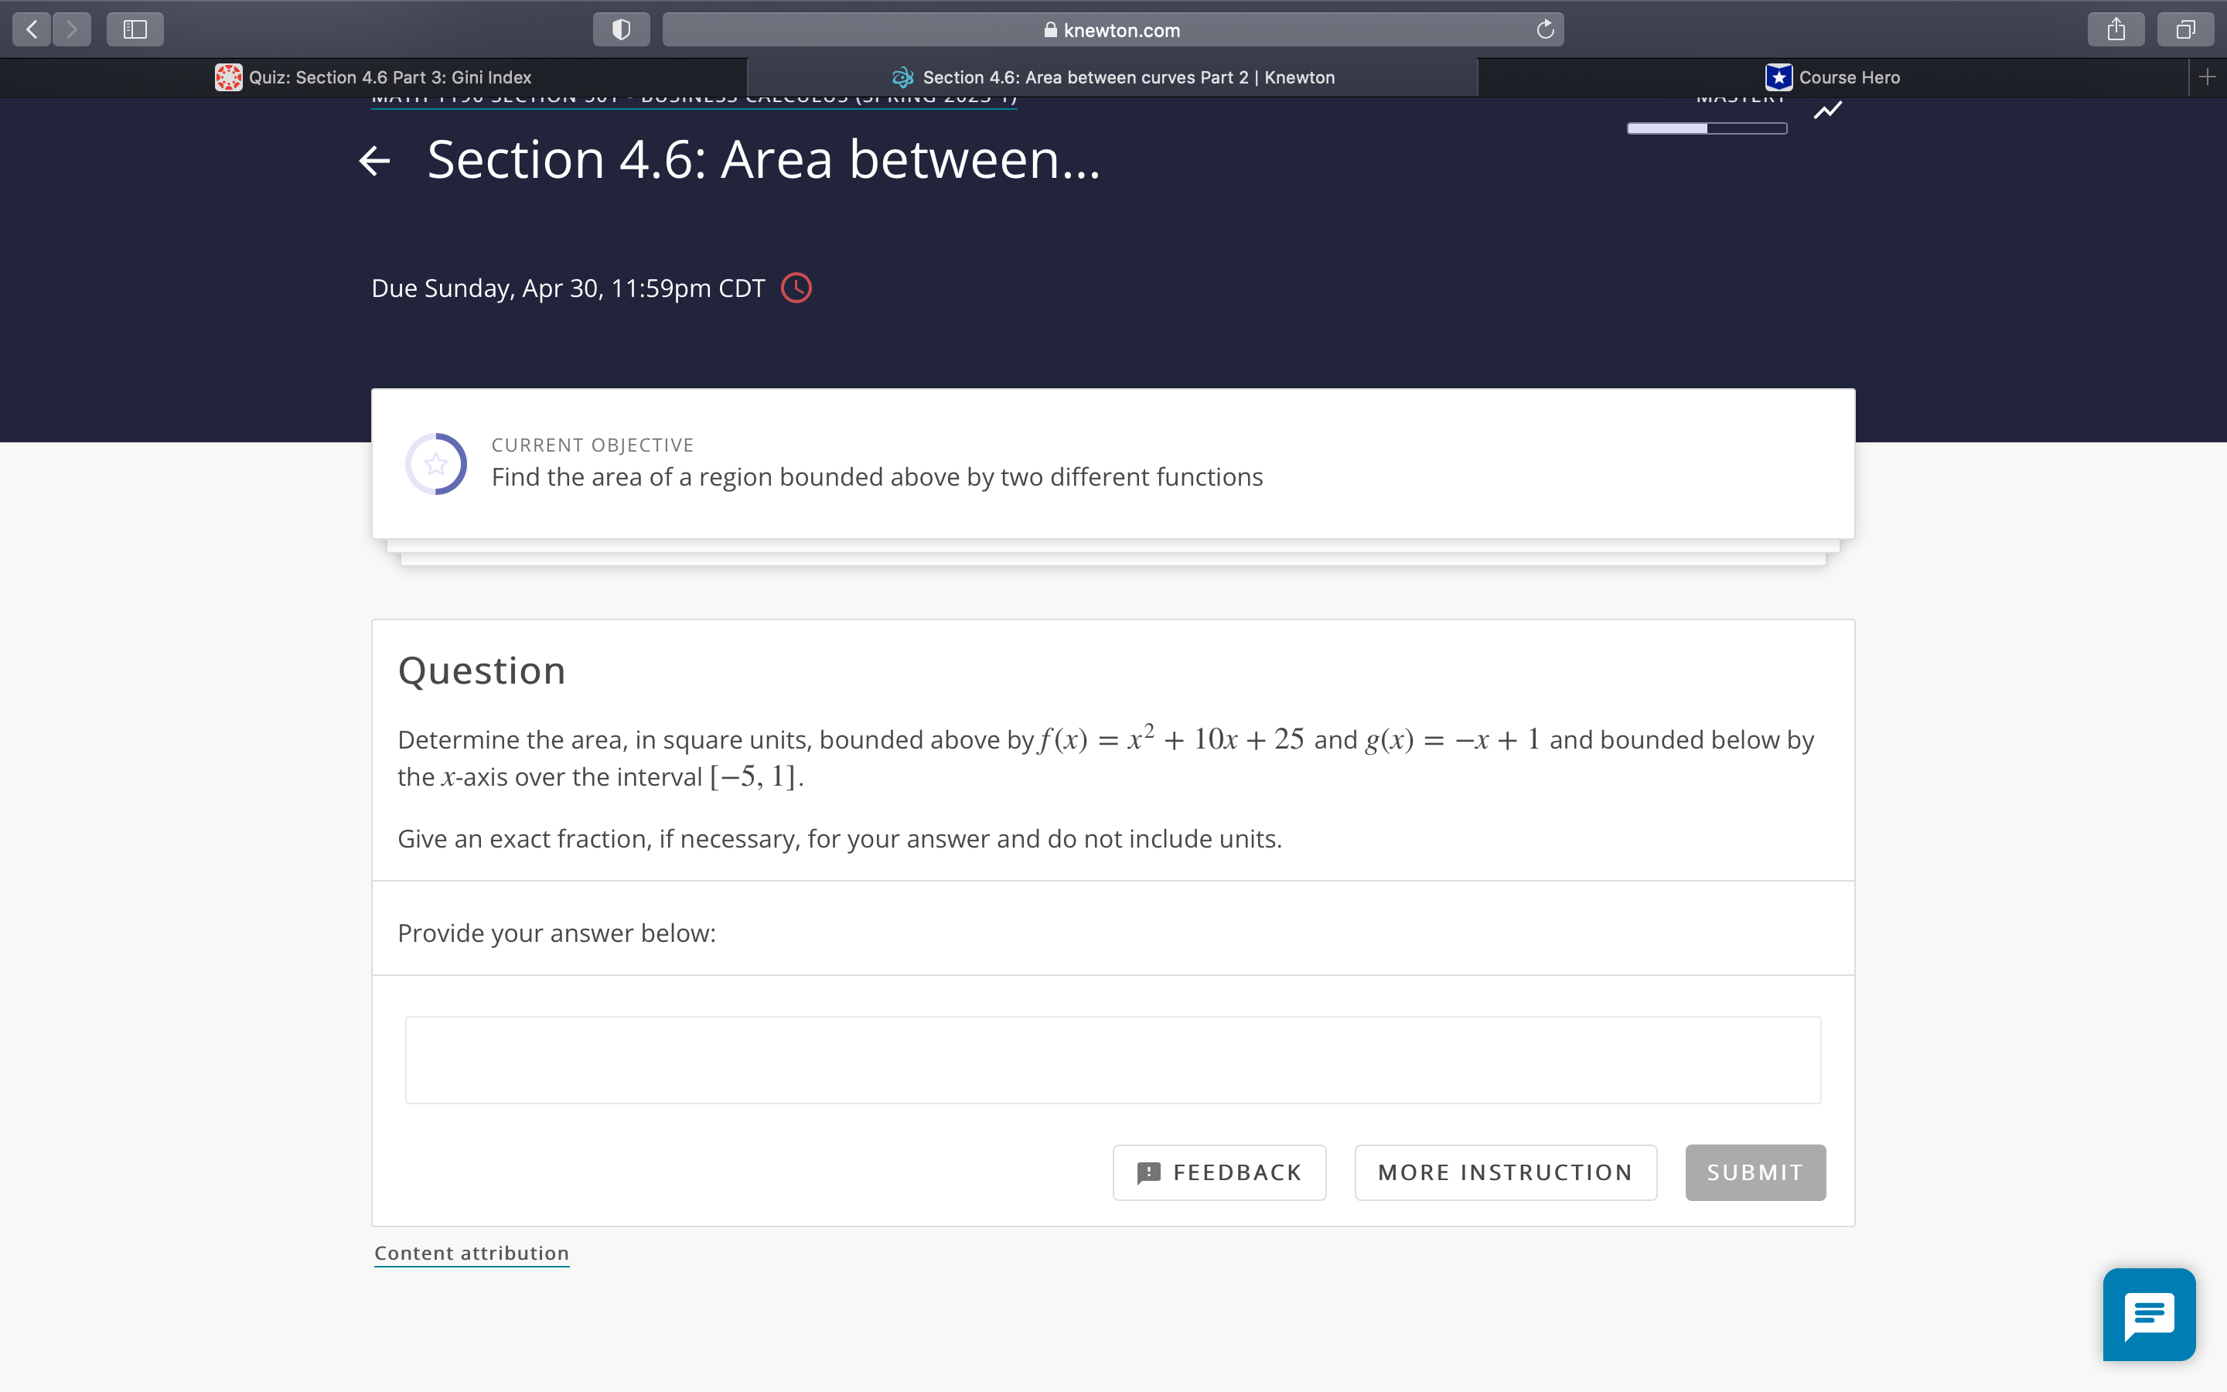Click the SUBMIT button
2227x1392 pixels.
coord(1755,1172)
